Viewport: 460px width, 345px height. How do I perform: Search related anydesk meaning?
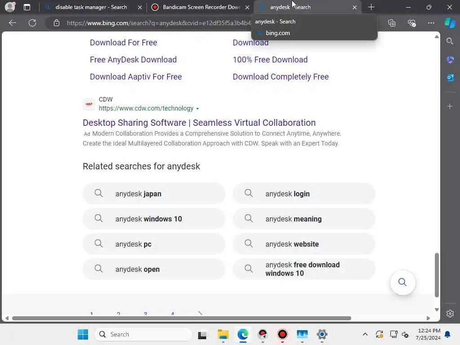click(304, 219)
